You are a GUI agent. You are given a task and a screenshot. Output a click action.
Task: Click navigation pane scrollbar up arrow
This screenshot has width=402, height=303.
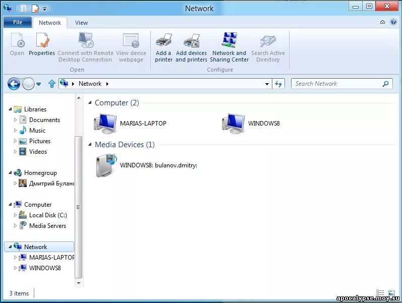(x=79, y=98)
